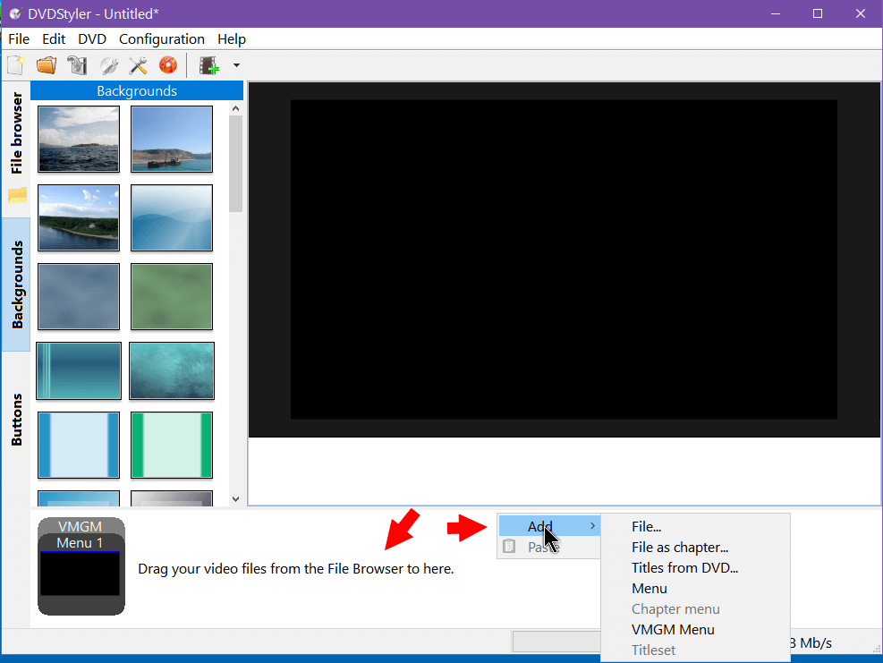Click the backgrounds list scroll down arrow

pos(235,499)
